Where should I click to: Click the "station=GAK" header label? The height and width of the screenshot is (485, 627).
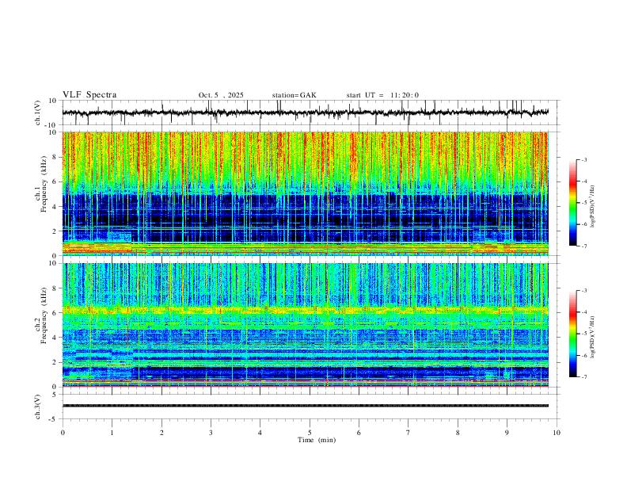(294, 95)
